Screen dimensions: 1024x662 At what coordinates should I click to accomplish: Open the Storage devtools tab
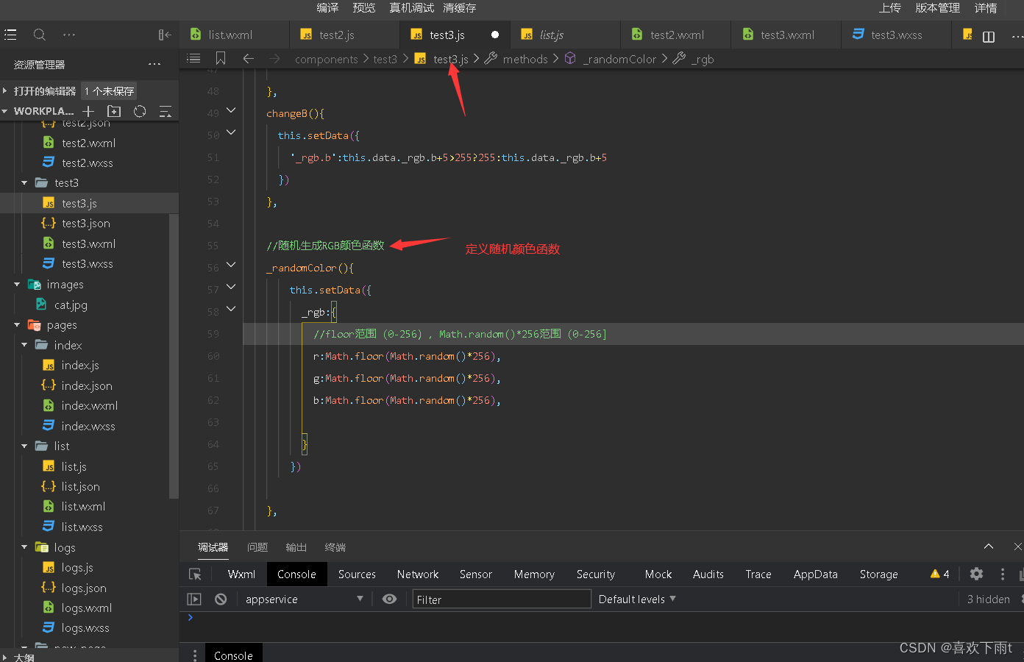pos(878,574)
